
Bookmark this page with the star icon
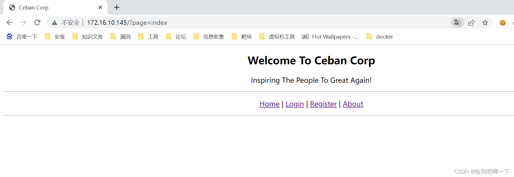(x=485, y=22)
